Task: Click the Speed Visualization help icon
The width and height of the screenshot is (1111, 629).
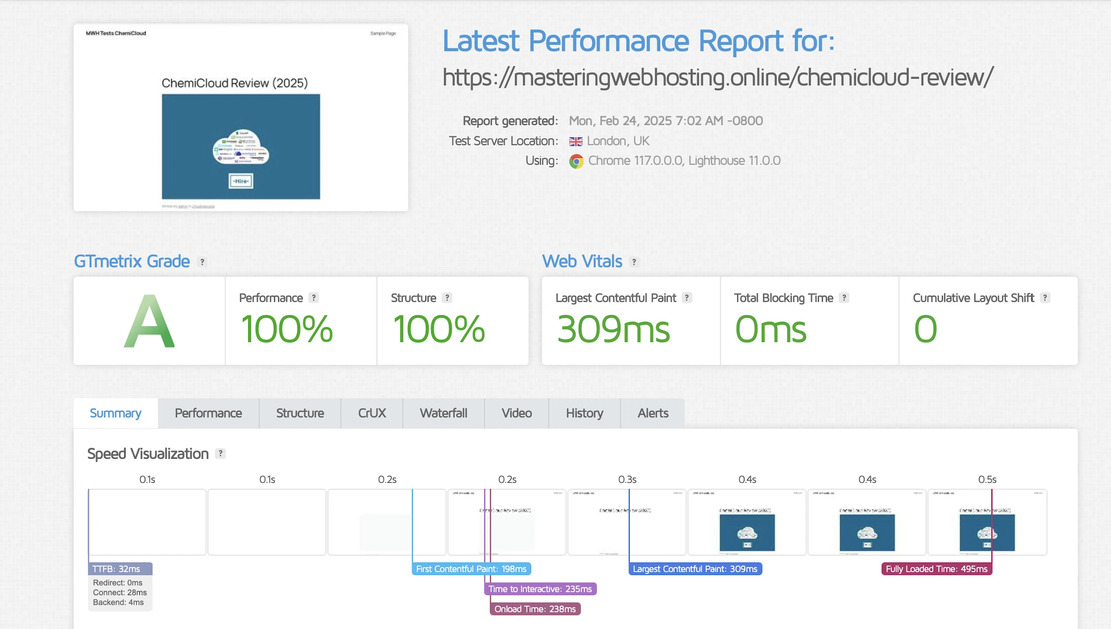Action: pyautogui.click(x=220, y=453)
